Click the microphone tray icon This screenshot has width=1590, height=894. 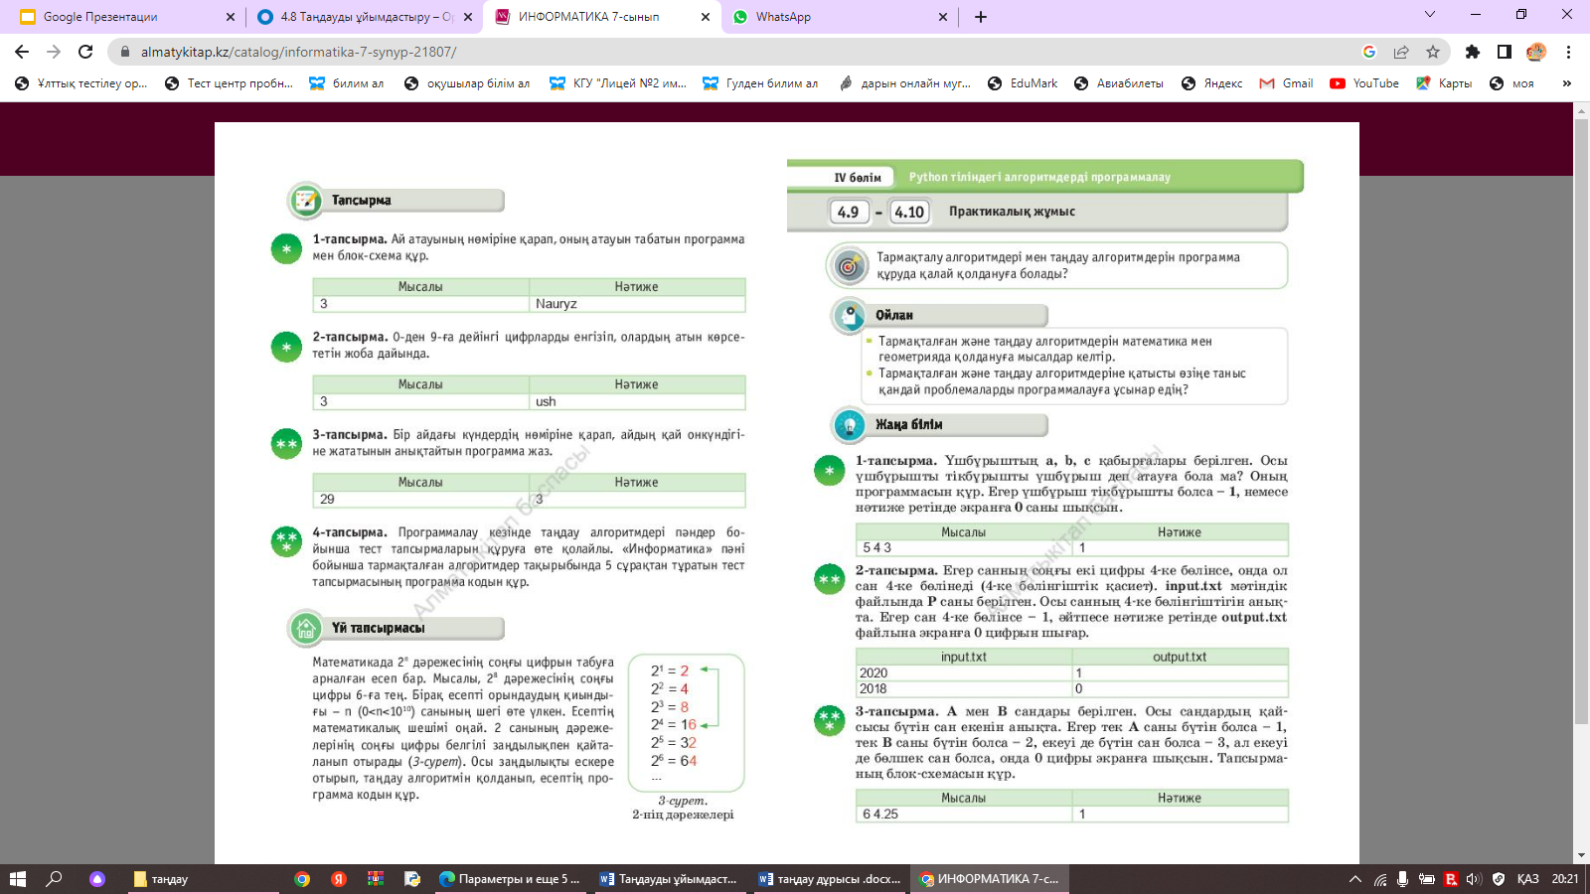[x=1403, y=879]
